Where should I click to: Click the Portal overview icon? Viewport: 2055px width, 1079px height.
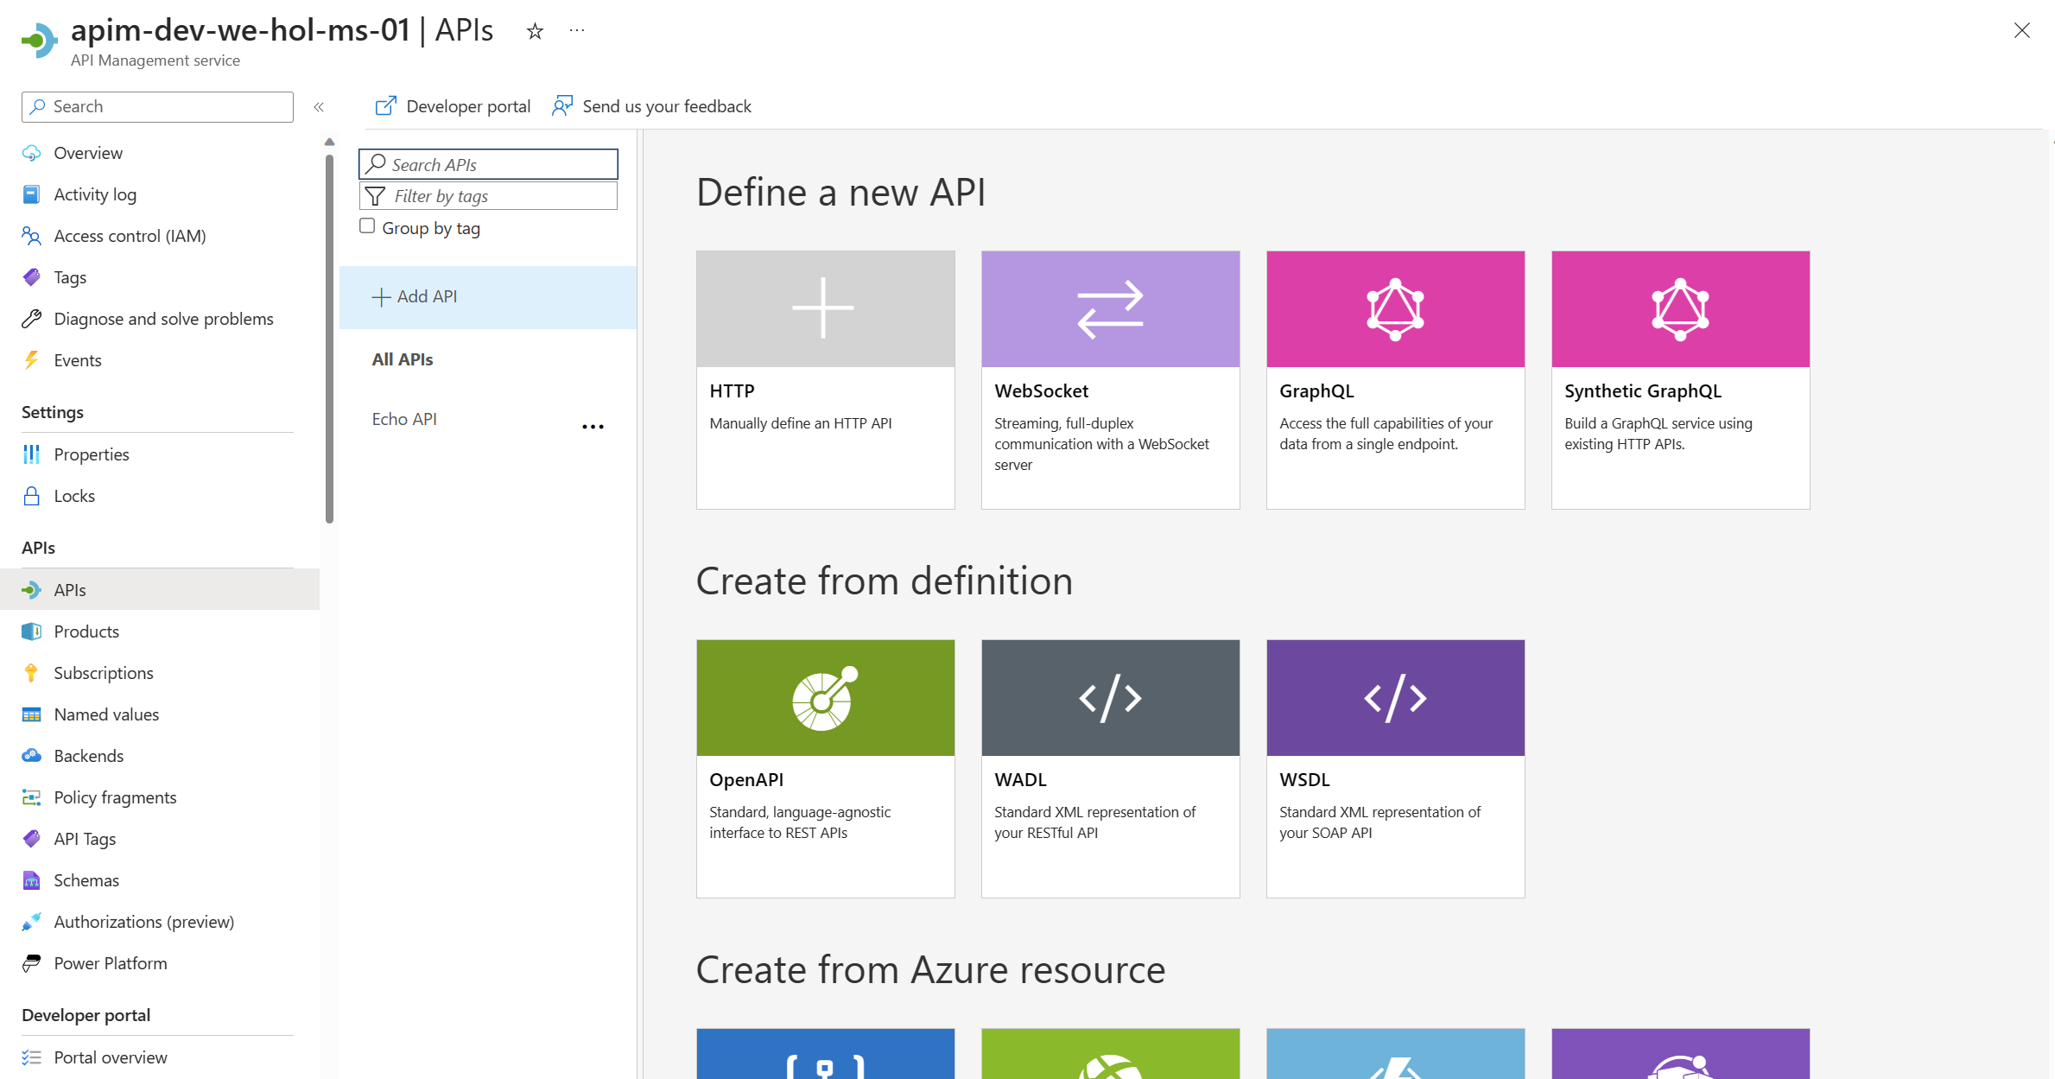(x=32, y=1057)
